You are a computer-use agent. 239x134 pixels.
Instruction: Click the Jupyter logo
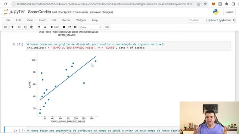tap(14, 12)
